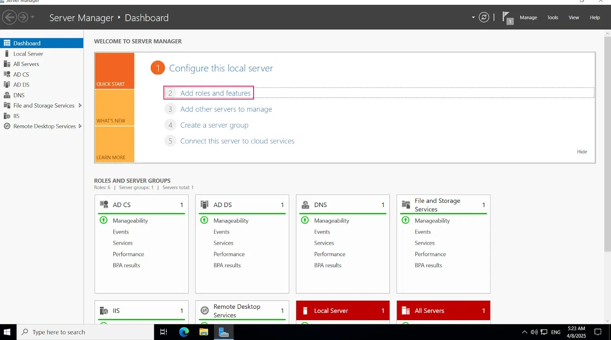This screenshot has height=340, width=611.
Task: Open Action Center notification icon
Action: point(598,332)
